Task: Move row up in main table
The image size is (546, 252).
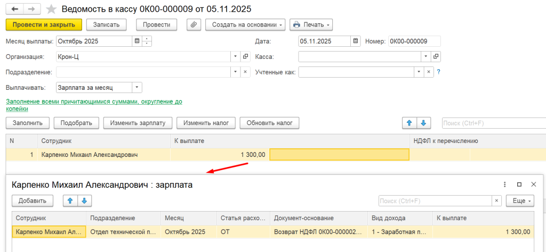Action: point(409,123)
